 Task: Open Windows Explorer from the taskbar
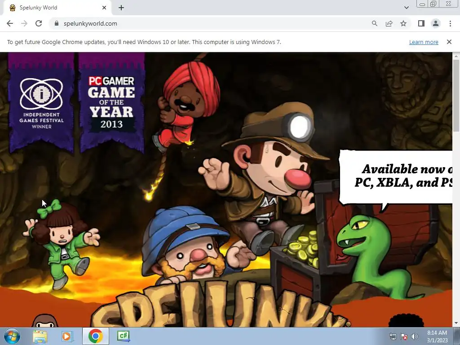[x=40, y=336]
